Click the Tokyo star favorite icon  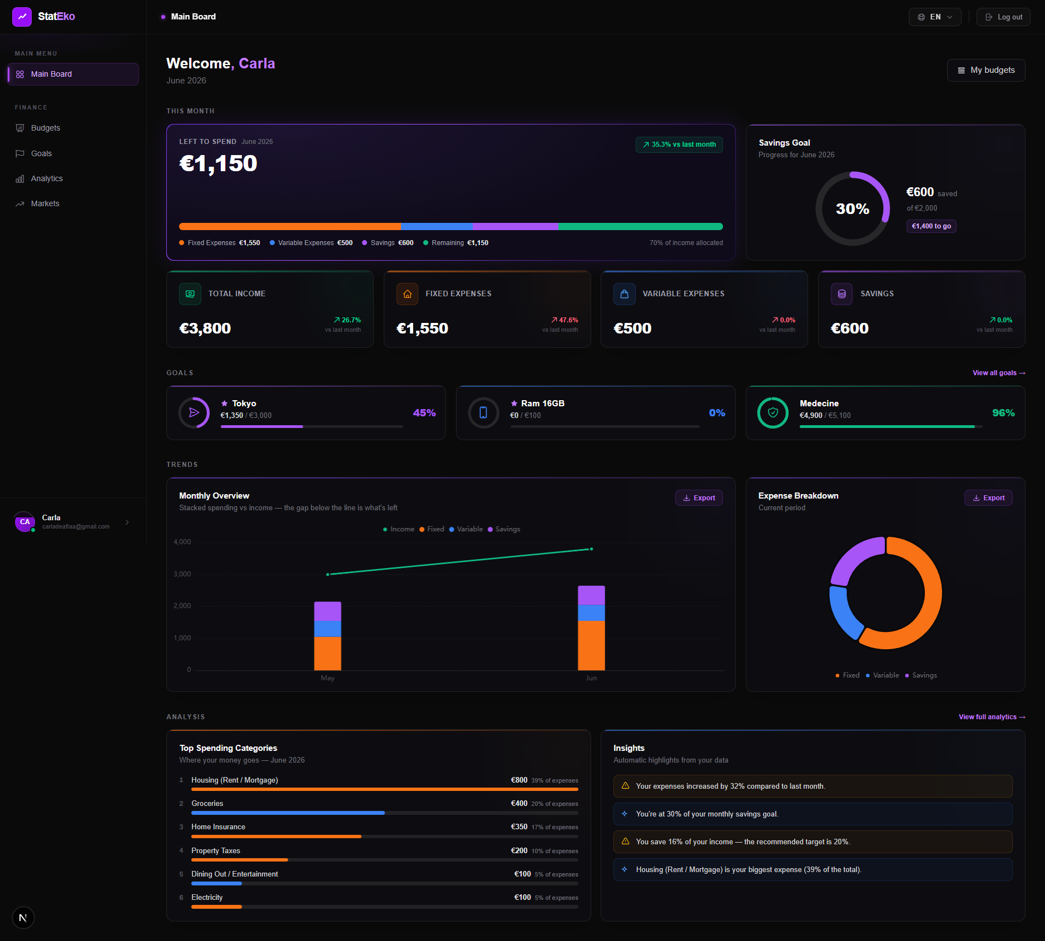(x=225, y=404)
